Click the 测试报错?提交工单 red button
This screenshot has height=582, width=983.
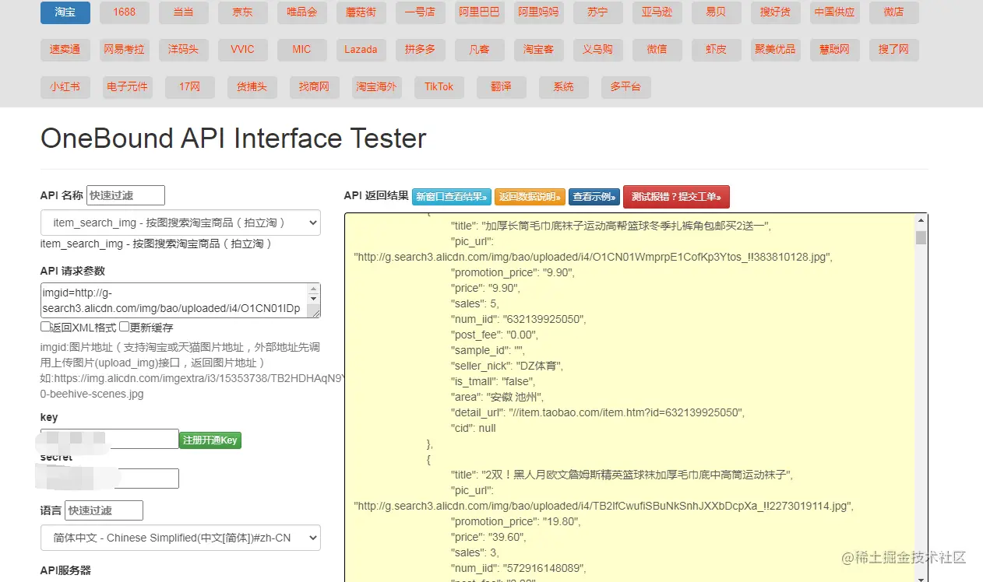point(676,197)
